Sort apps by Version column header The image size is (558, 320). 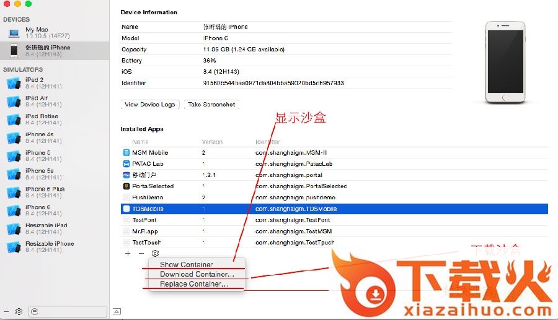(x=213, y=142)
